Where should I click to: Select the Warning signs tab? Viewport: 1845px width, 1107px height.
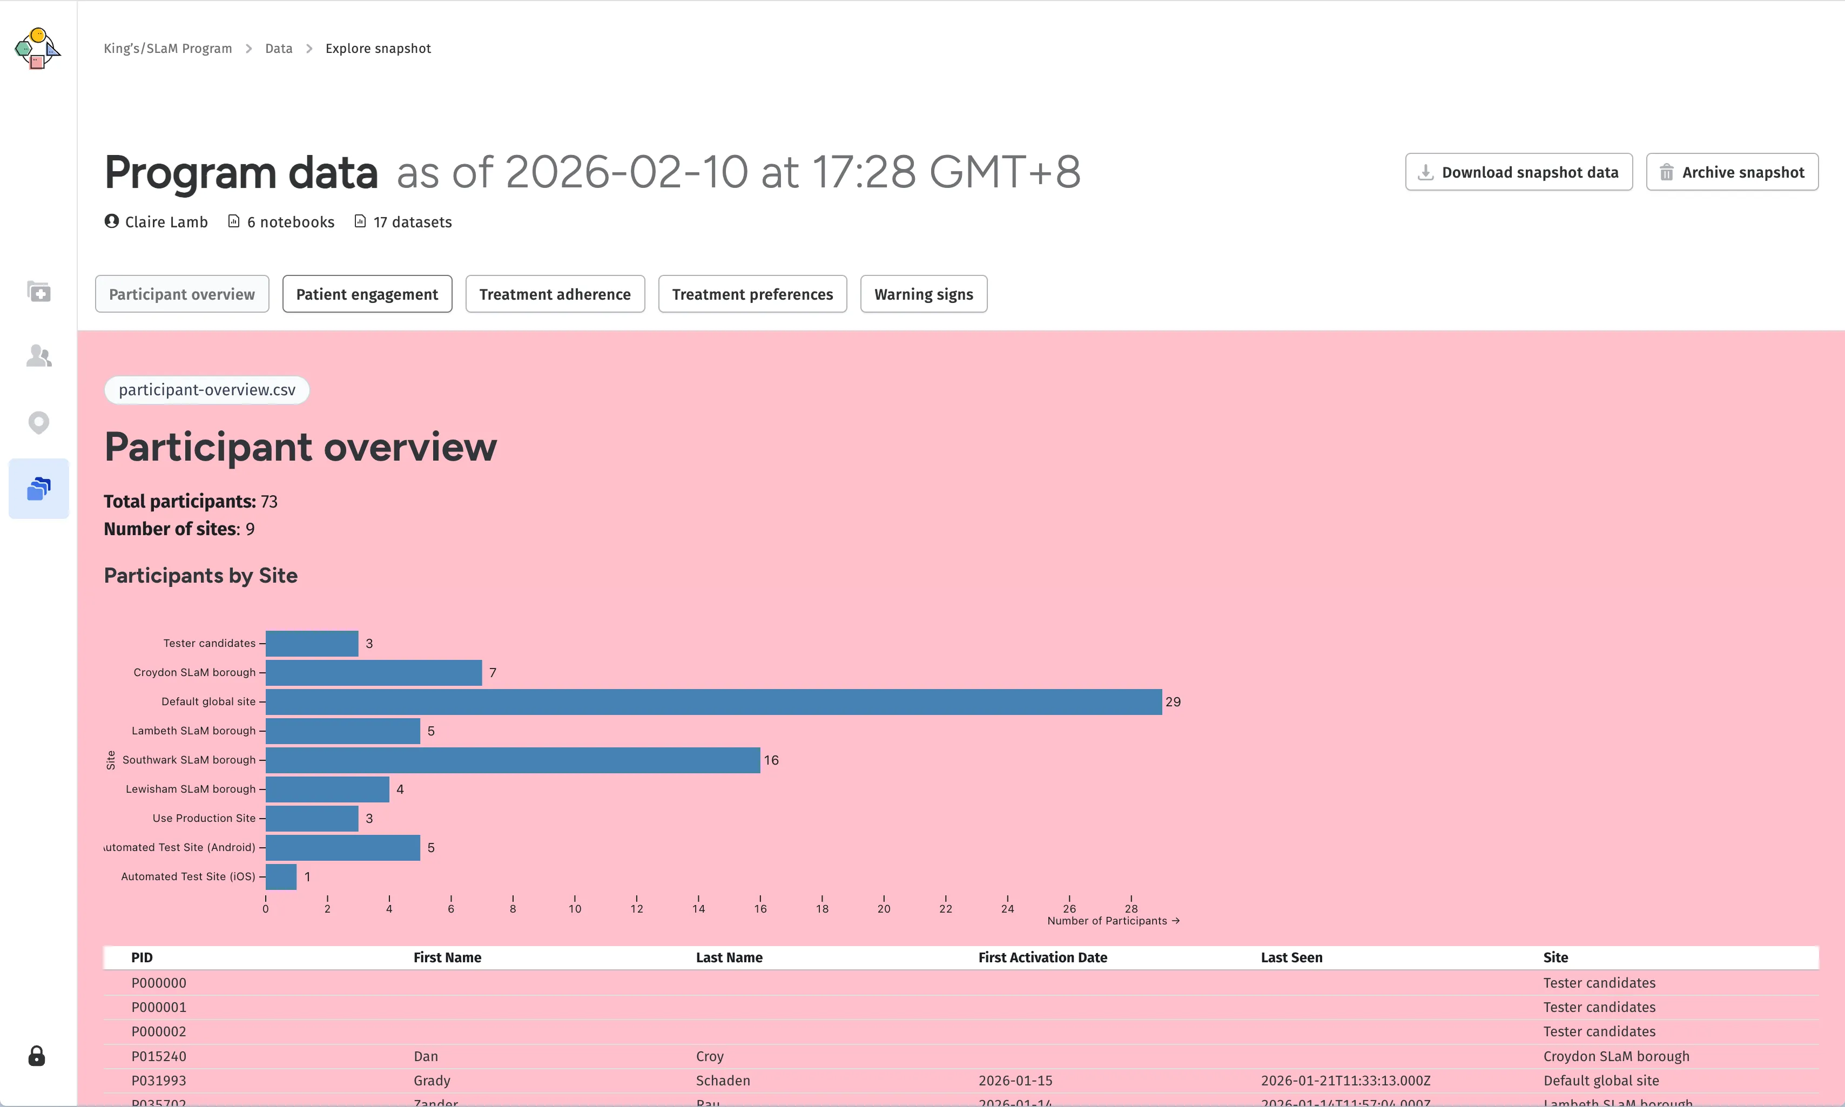point(923,294)
